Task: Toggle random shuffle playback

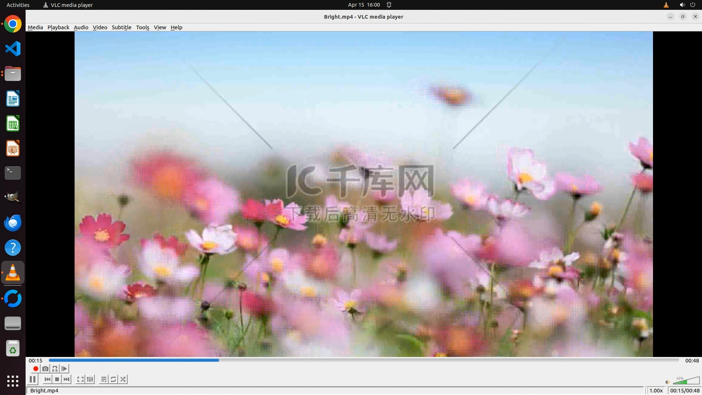Action: (123, 379)
